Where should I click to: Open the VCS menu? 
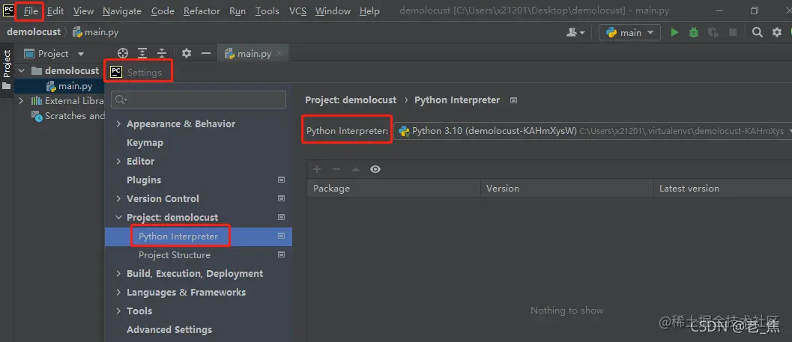[x=297, y=10]
